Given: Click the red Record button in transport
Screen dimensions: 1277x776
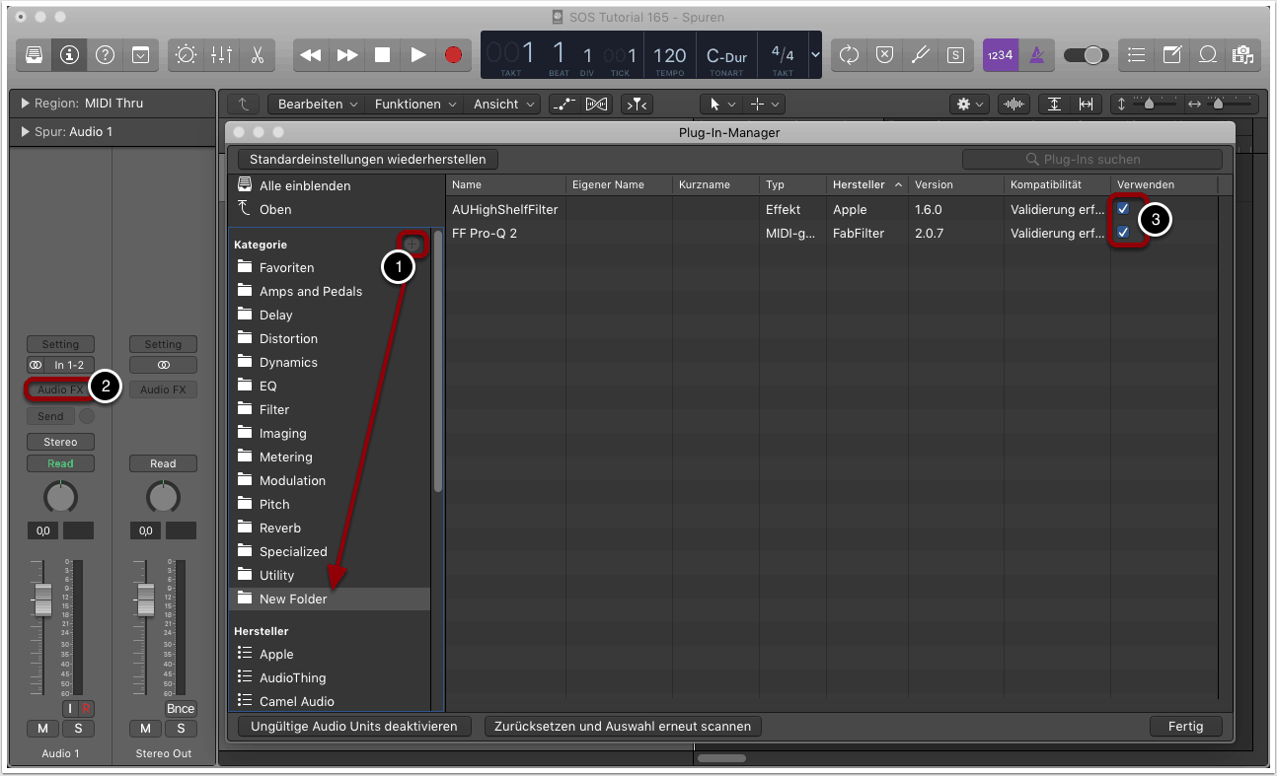Looking at the screenshot, I should coord(453,55).
